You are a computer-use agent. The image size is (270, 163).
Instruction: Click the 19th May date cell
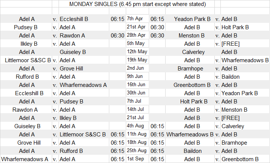(137, 60)
